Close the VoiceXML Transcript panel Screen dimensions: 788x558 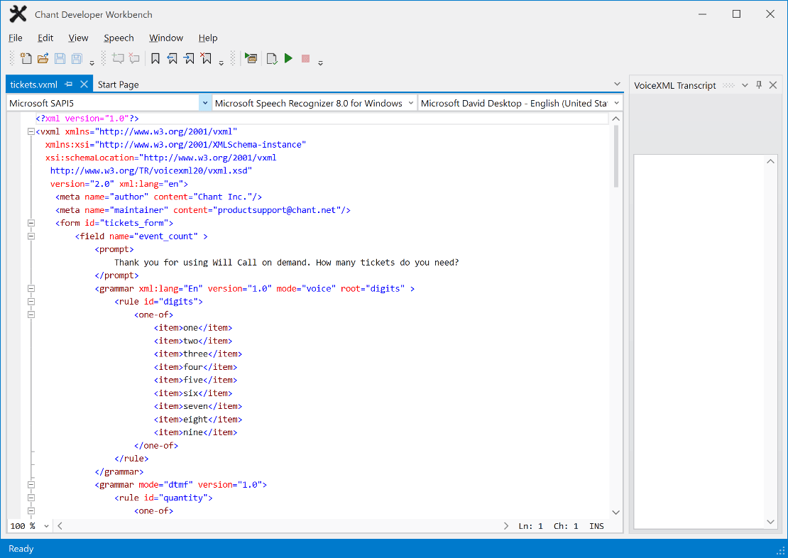click(x=773, y=85)
